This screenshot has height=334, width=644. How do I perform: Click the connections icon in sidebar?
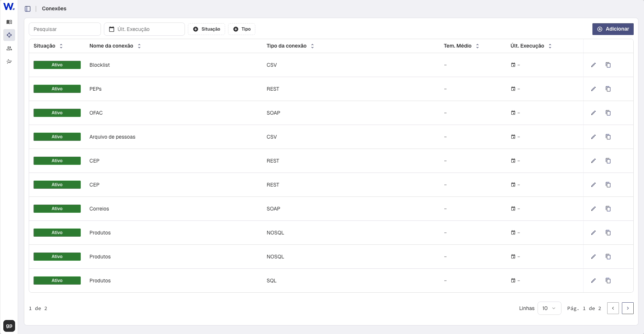coord(9,35)
